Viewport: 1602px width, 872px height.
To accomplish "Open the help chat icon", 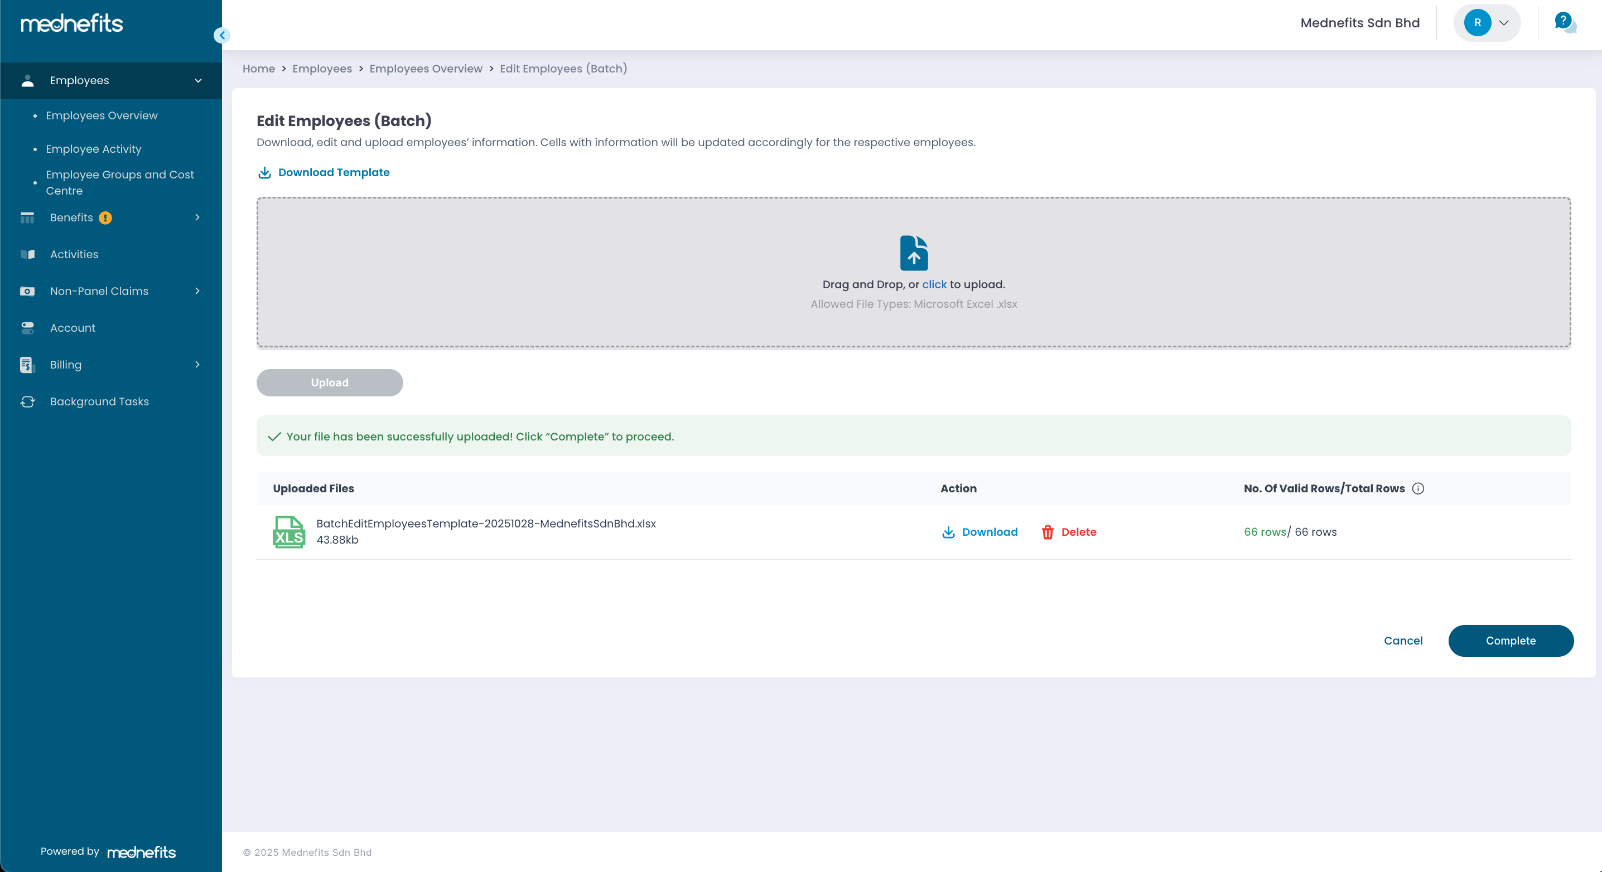I will click(x=1564, y=23).
